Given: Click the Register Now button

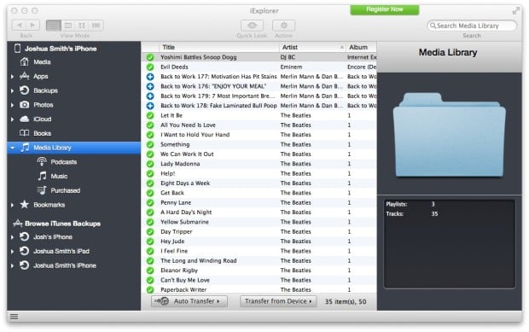Looking at the screenshot, I should [385, 9].
